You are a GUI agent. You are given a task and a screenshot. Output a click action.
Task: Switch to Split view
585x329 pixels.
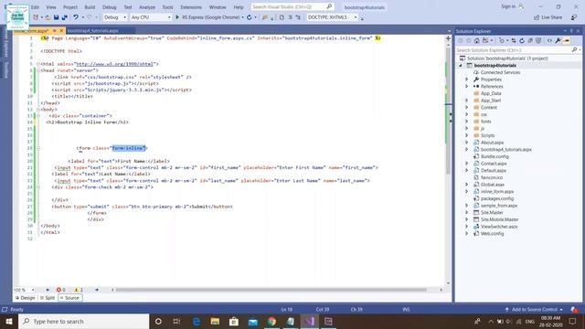[x=48, y=298]
